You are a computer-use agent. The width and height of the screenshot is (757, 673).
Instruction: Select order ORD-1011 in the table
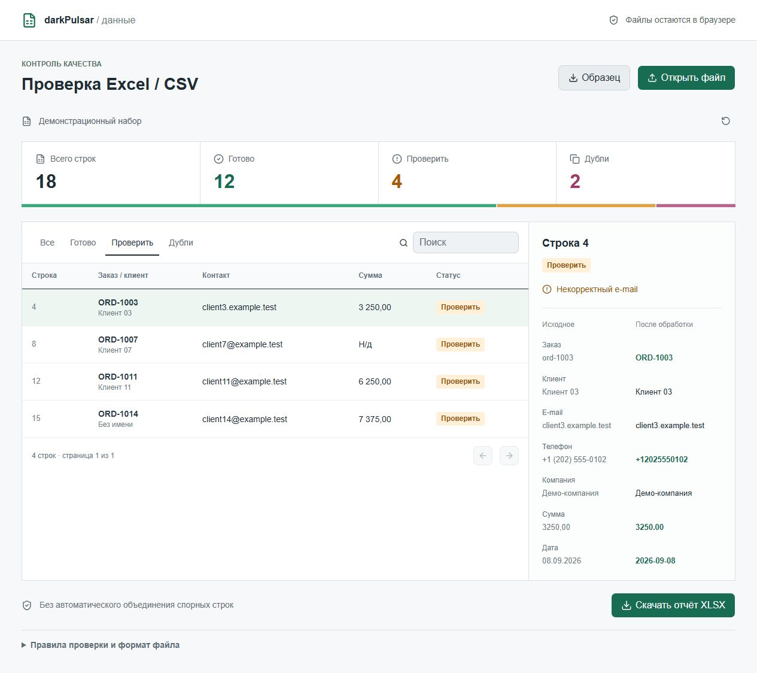pyautogui.click(x=275, y=381)
